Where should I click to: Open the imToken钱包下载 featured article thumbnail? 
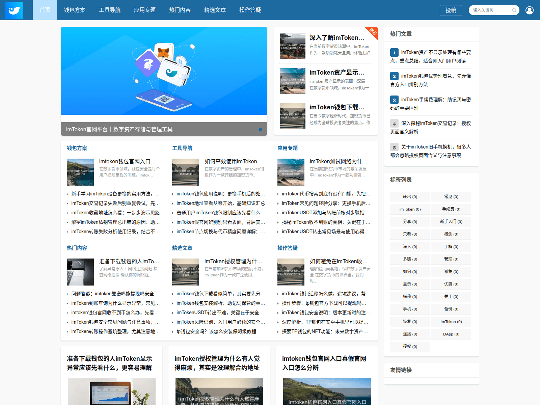(293, 116)
